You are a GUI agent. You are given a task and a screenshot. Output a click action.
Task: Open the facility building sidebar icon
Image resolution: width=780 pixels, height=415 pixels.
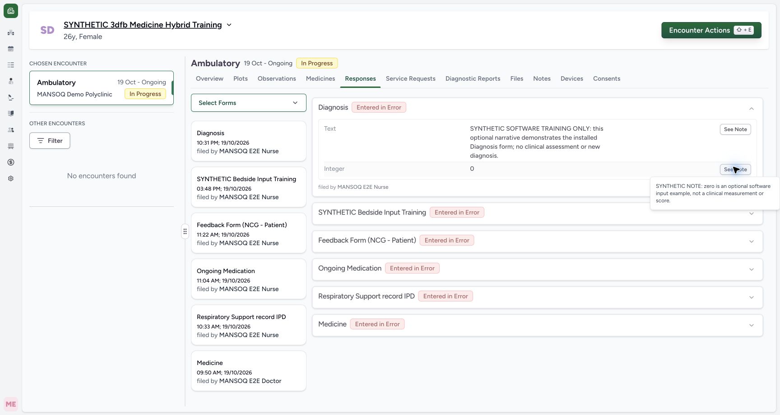tap(11, 32)
